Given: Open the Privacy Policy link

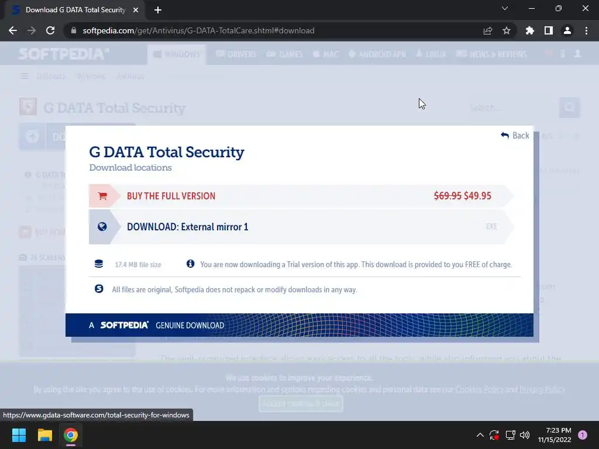Looking at the screenshot, I should [542, 389].
